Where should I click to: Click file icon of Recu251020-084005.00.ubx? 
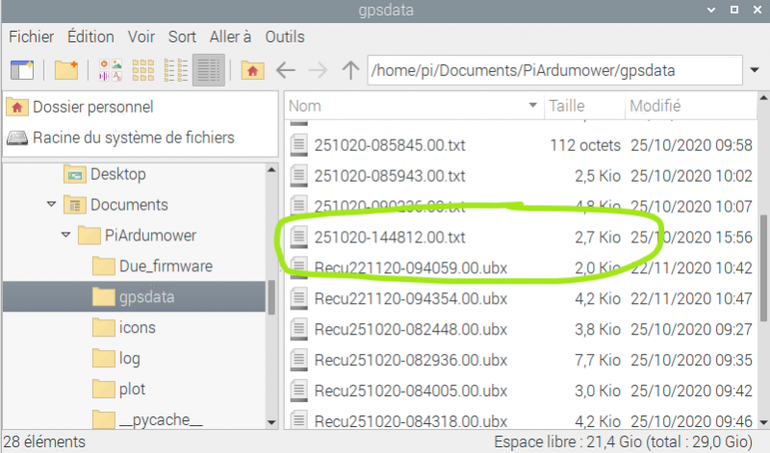tap(298, 390)
